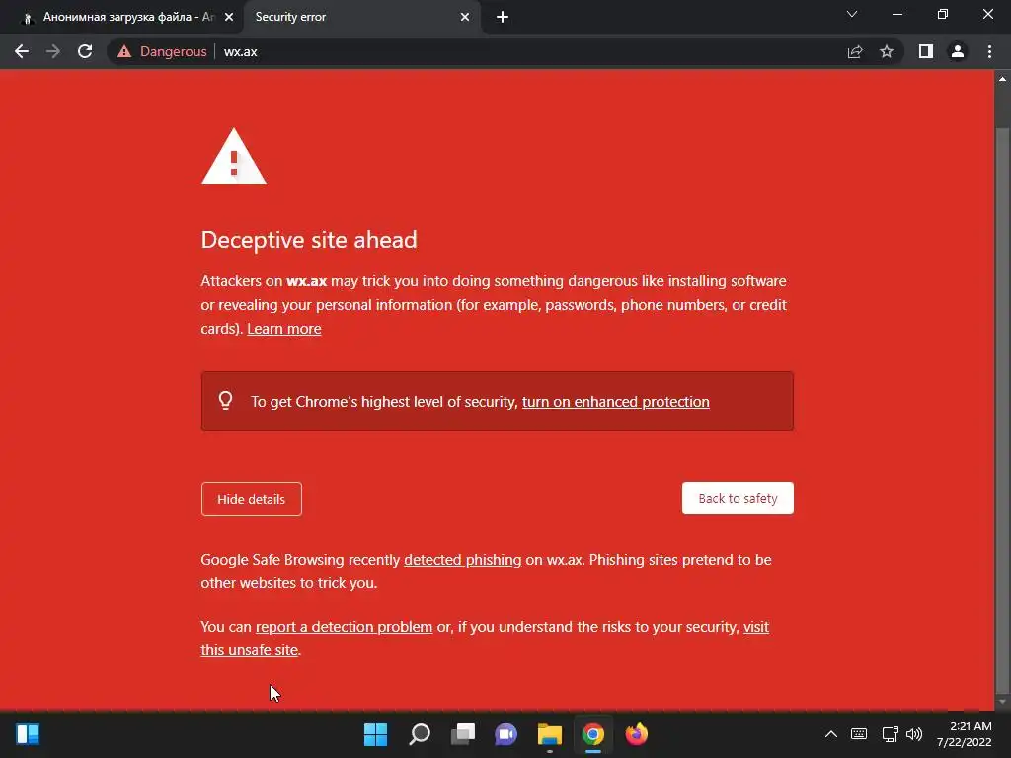Click the Hide details button

click(x=252, y=498)
